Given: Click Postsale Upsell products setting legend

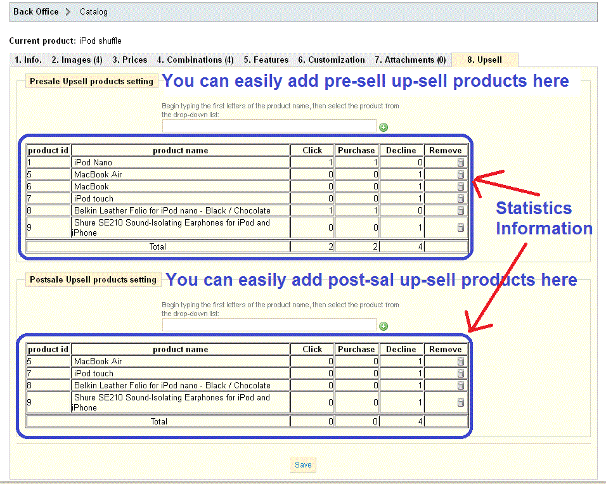Looking at the screenshot, I should (93, 279).
